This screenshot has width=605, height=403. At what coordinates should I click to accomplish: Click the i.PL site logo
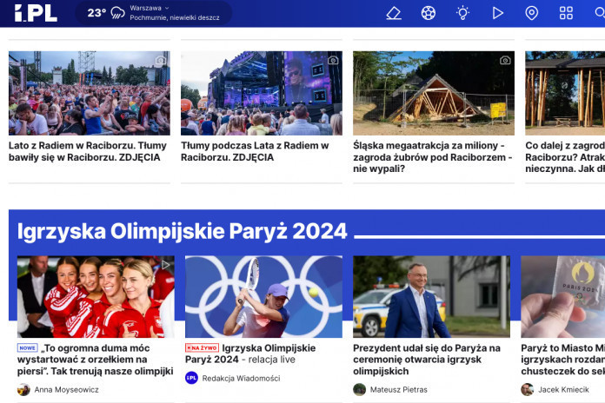(36, 13)
